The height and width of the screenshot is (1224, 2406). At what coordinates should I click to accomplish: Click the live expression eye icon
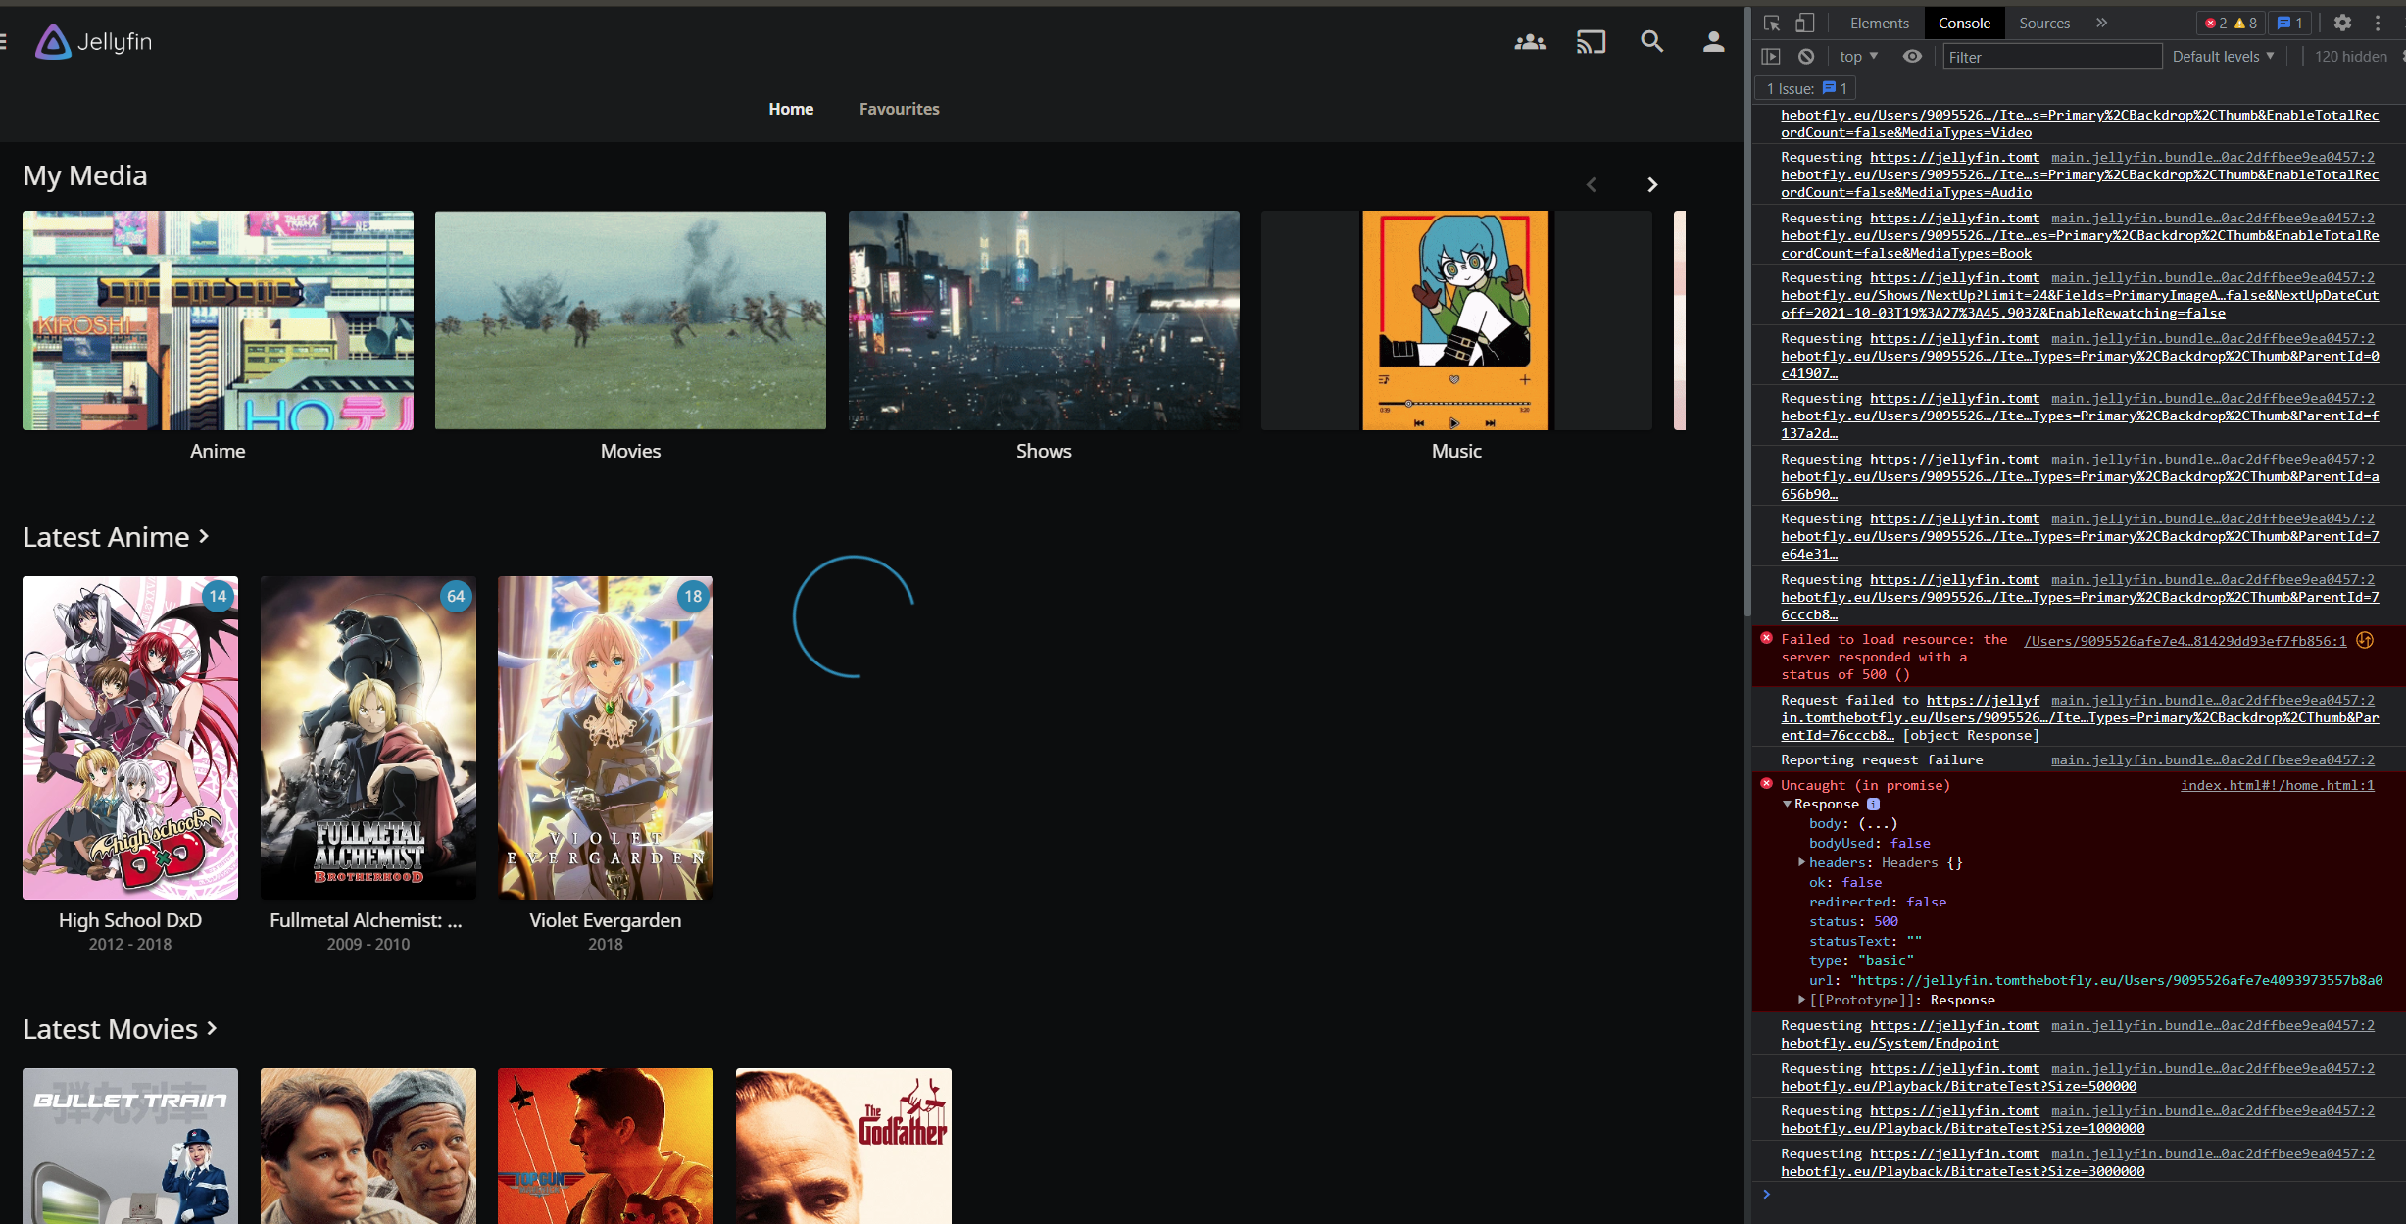coord(1912,57)
